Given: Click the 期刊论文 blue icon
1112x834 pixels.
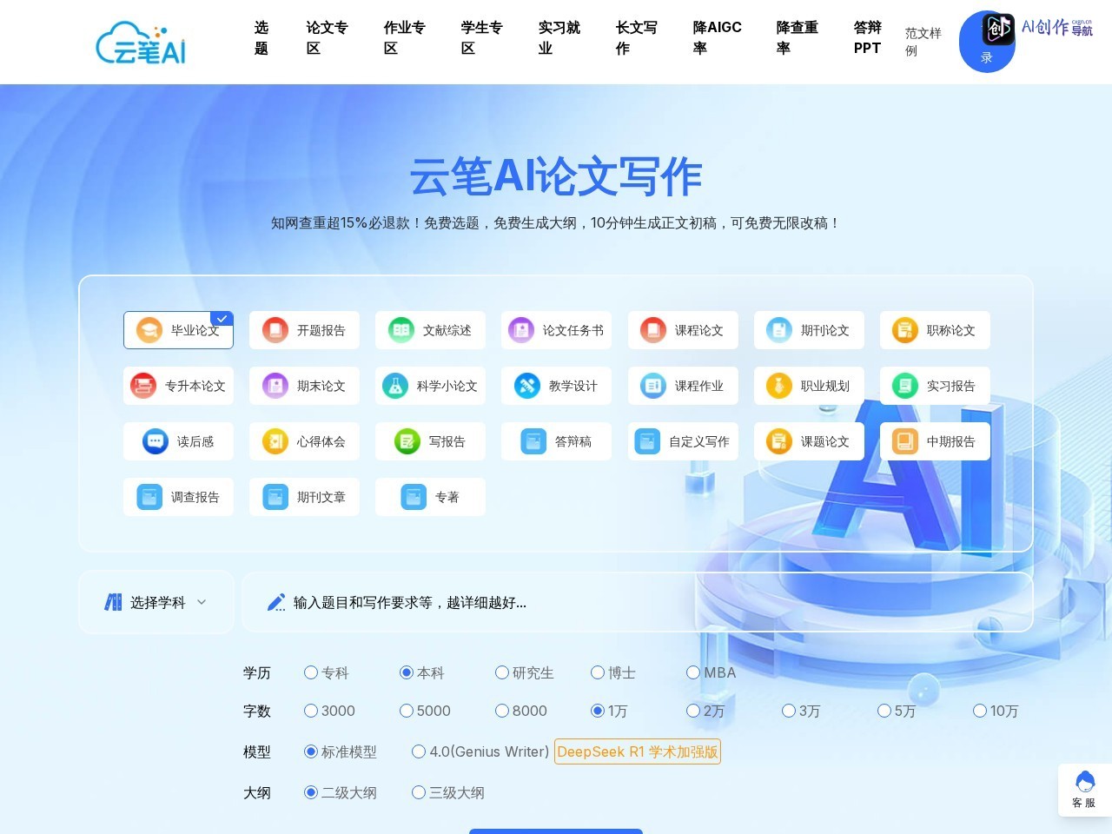Looking at the screenshot, I should [x=779, y=330].
